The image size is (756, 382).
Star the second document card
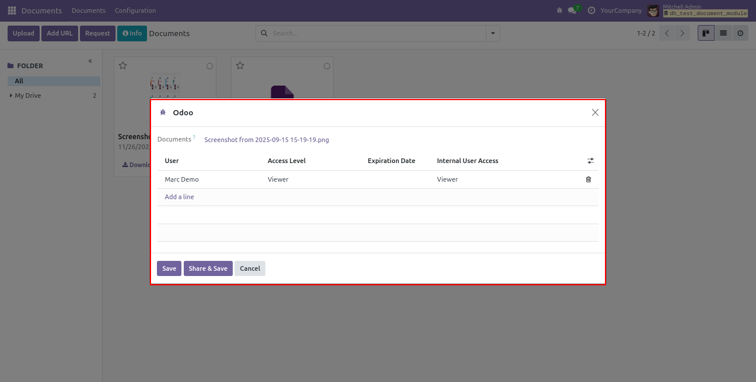pos(240,66)
